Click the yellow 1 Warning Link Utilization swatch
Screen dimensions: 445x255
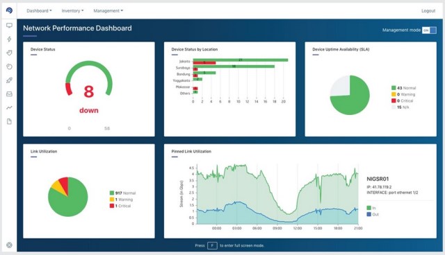pos(112,200)
